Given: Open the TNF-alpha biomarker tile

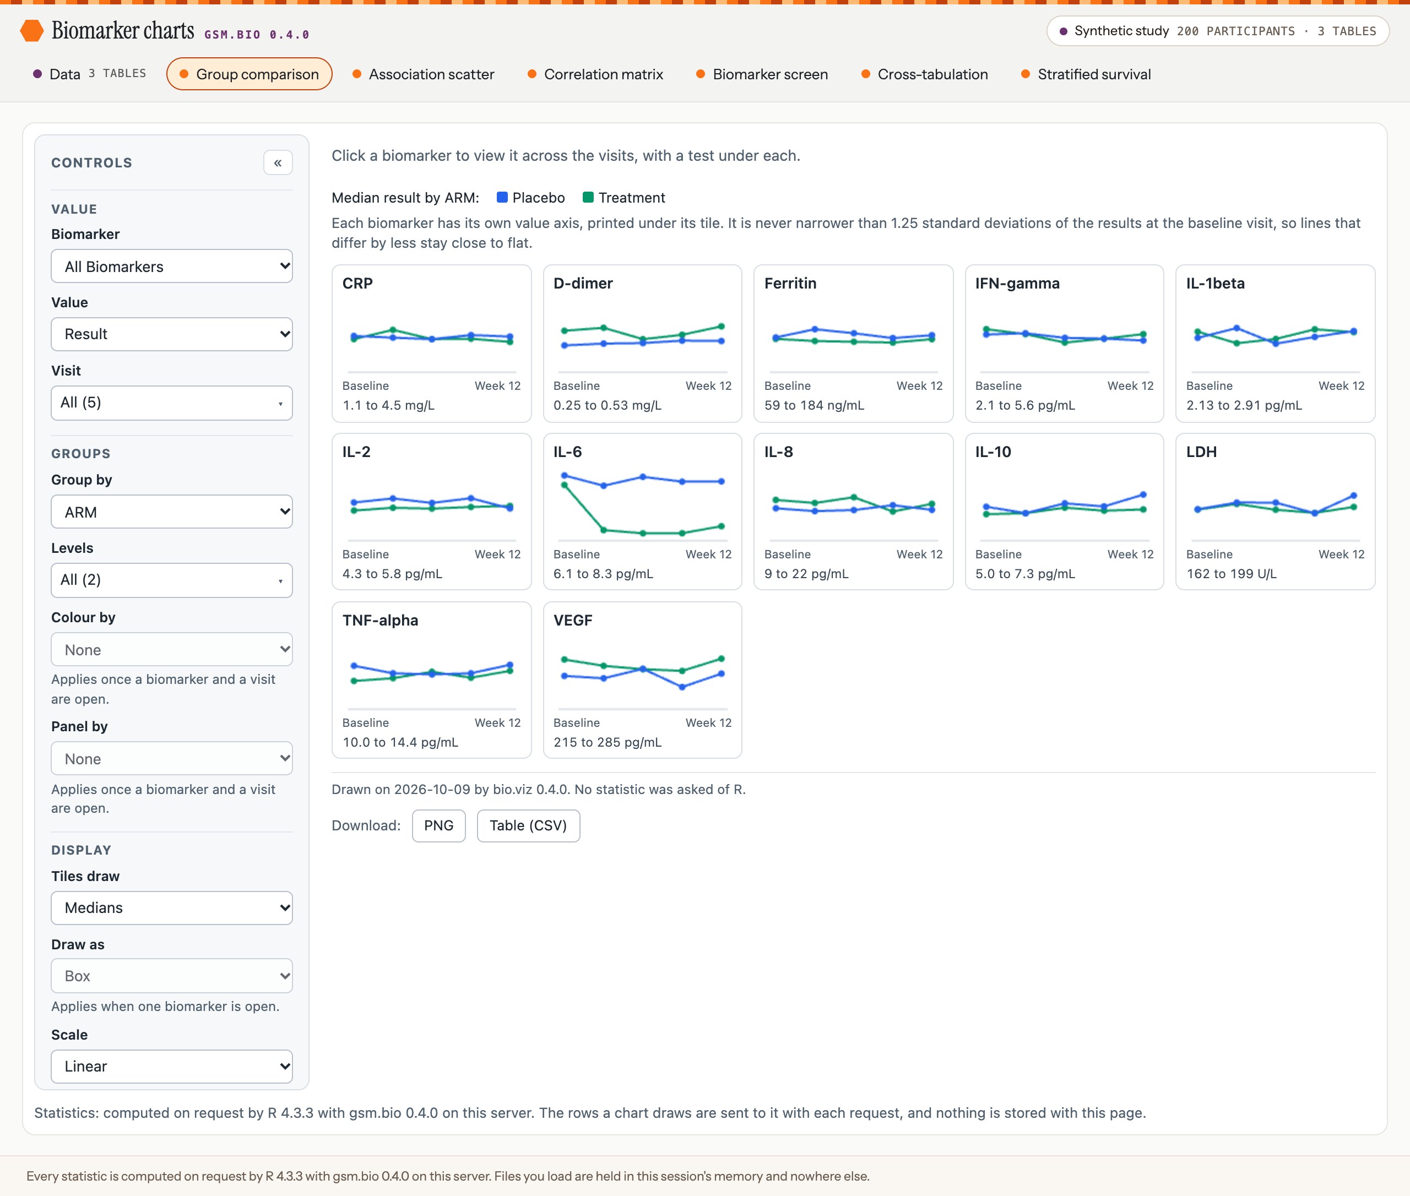Looking at the screenshot, I should [432, 680].
